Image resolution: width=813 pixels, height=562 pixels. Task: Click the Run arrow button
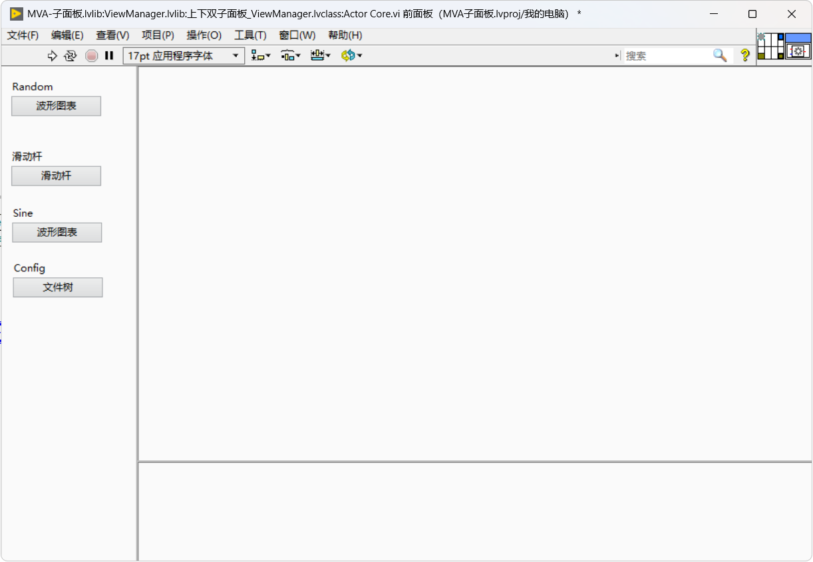click(53, 56)
